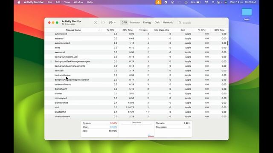Sort by Threads column header

point(143,30)
